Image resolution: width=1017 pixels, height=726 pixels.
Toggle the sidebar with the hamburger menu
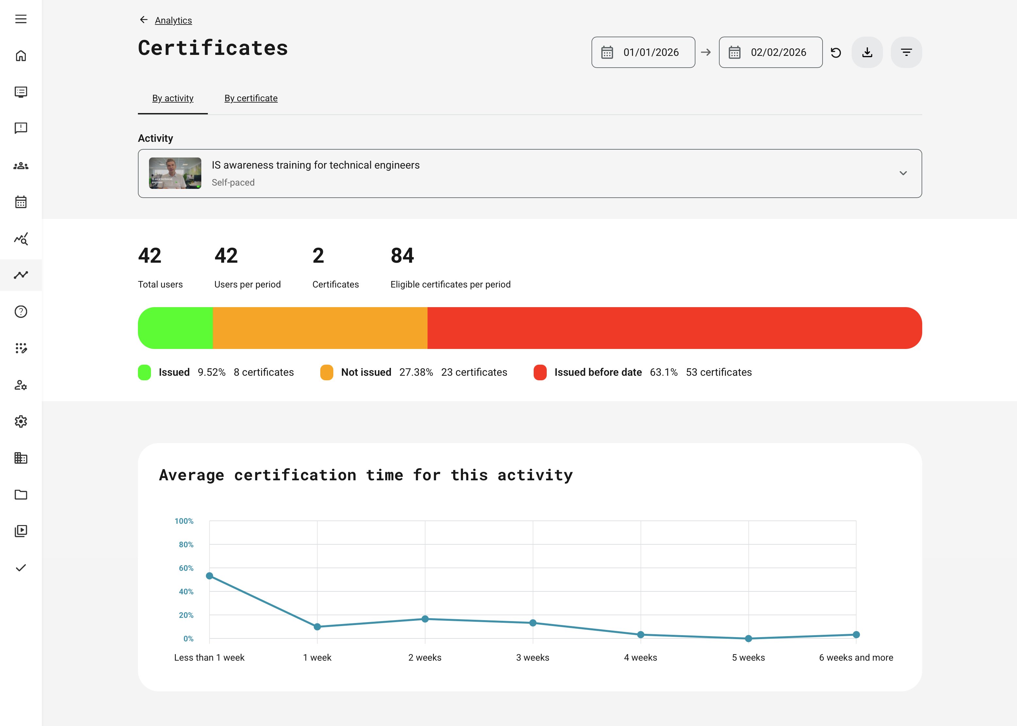click(x=21, y=20)
